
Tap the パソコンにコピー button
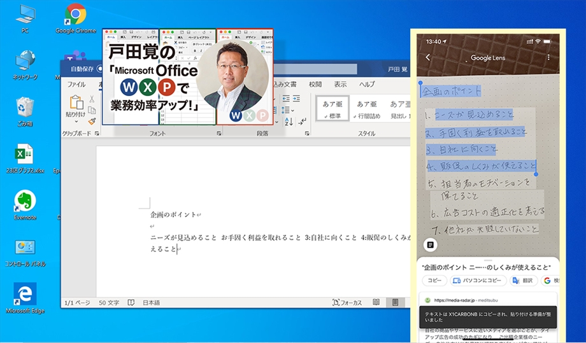click(x=478, y=280)
